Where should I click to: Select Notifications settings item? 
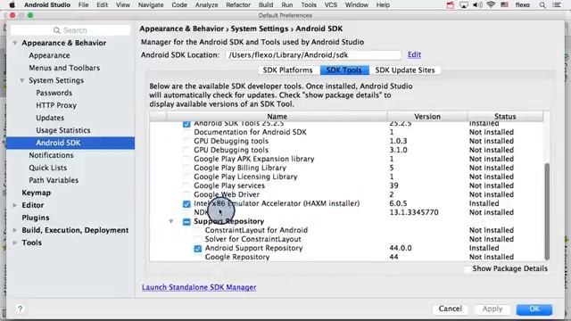coord(52,155)
